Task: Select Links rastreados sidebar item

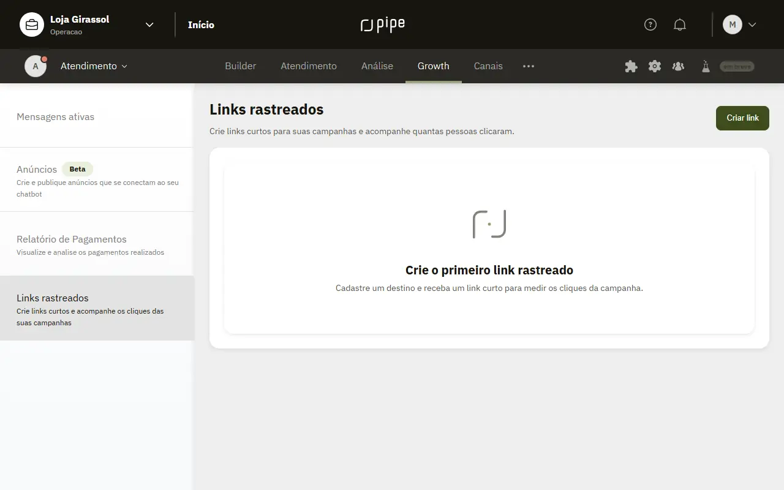Action: [x=97, y=308]
